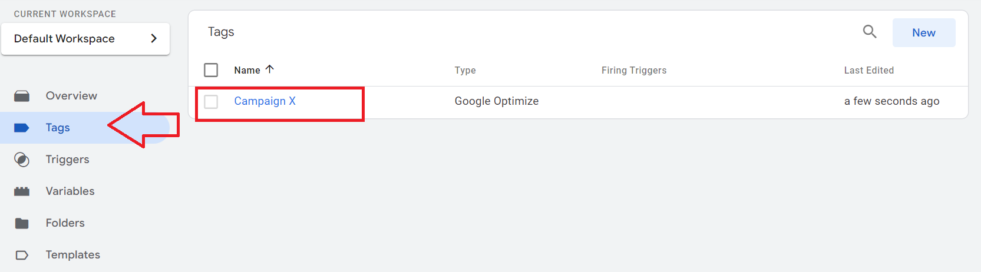The height and width of the screenshot is (272, 981).
Task: Click the Firing Triggers column header
Action: point(634,70)
